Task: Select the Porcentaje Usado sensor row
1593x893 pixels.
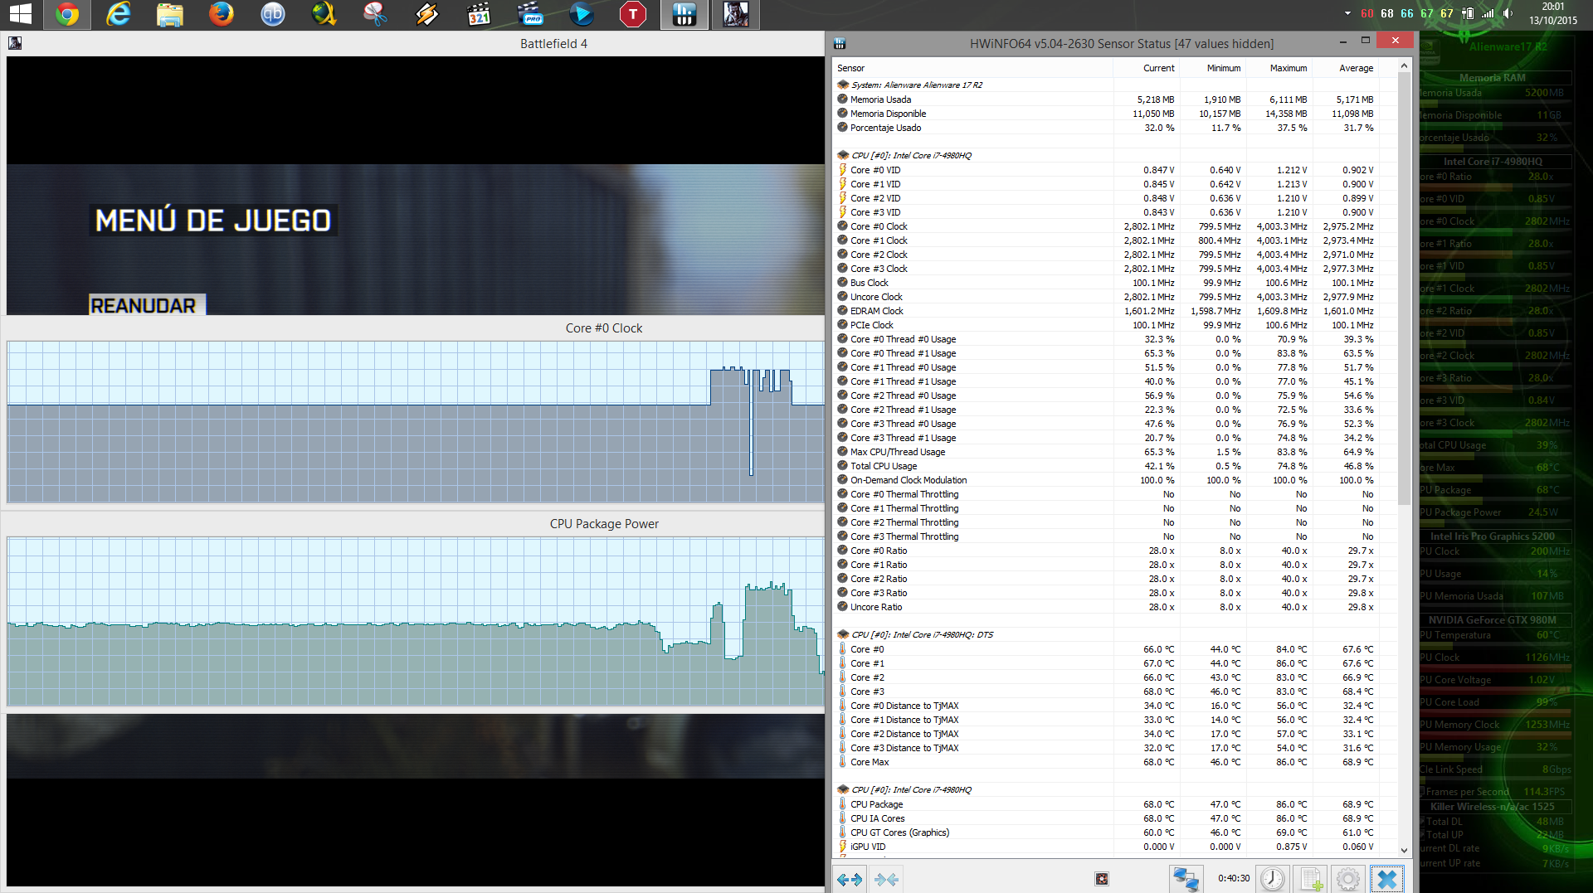Action: point(1115,128)
